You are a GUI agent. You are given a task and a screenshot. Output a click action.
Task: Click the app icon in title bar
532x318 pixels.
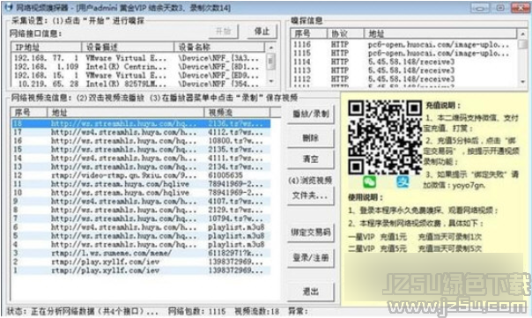[8, 7]
